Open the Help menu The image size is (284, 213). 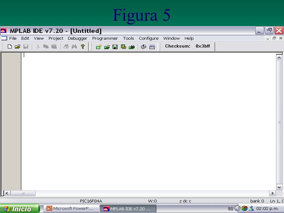coord(189,38)
